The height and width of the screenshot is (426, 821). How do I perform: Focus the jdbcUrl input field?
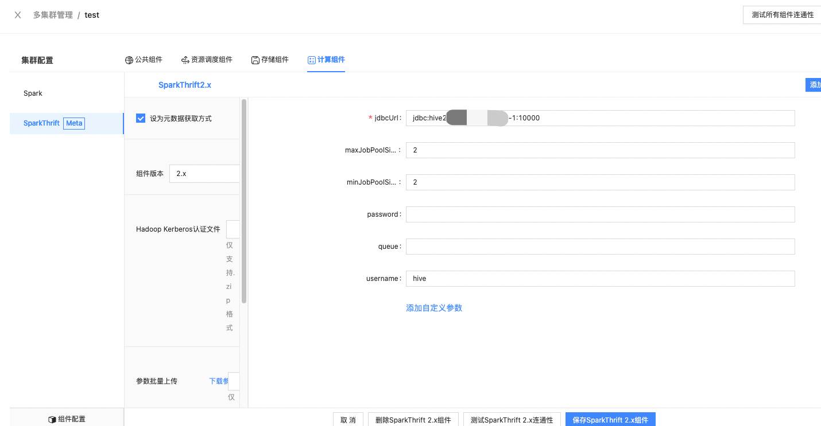coord(600,118)
